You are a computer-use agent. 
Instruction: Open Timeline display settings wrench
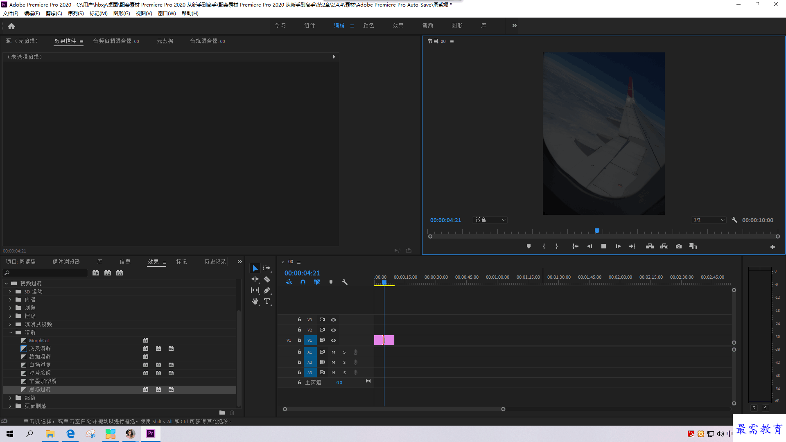[x=345, y=282]
